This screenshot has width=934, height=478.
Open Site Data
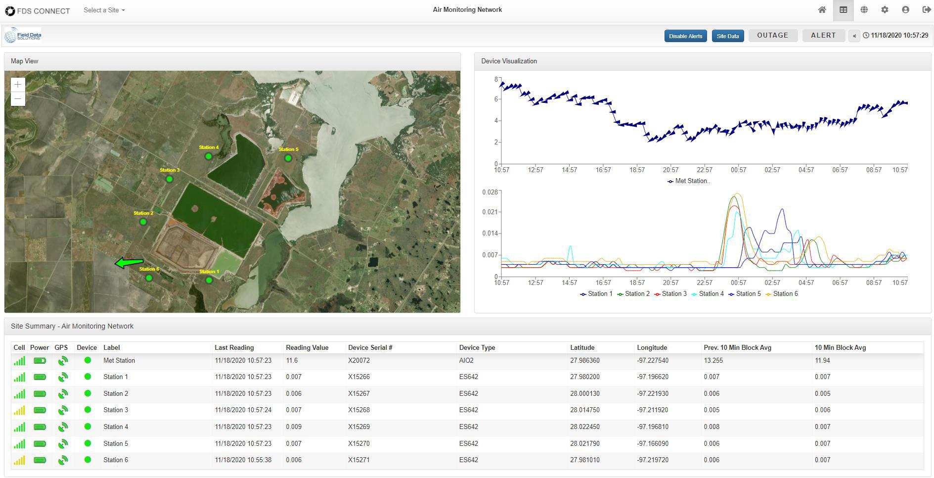pyautogui.click(x=727, y=35)
